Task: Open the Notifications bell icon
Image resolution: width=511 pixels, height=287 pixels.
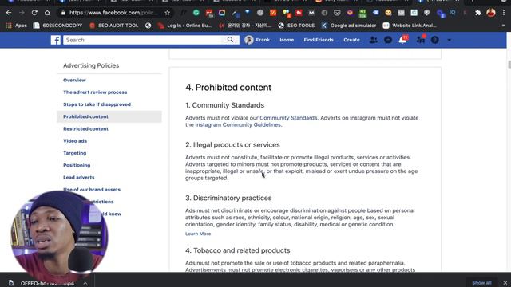Action: click(402, 39)
